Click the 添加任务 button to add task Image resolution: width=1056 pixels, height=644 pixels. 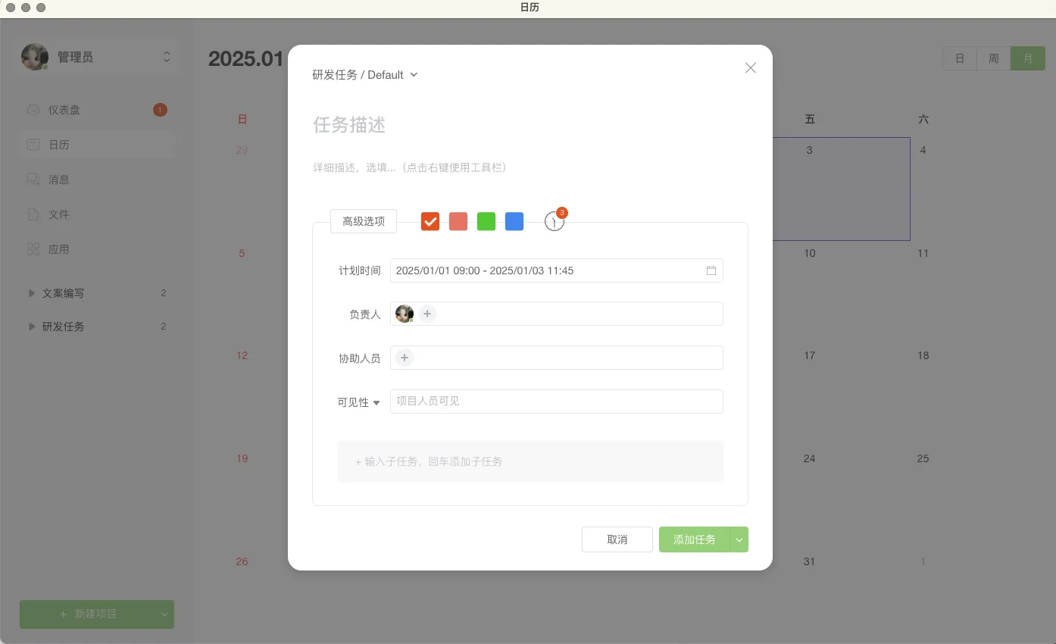click(x=694, y=539)
